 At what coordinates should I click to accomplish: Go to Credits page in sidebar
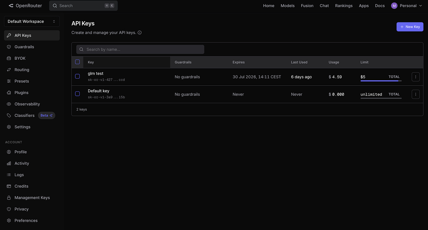coord(32,186)
